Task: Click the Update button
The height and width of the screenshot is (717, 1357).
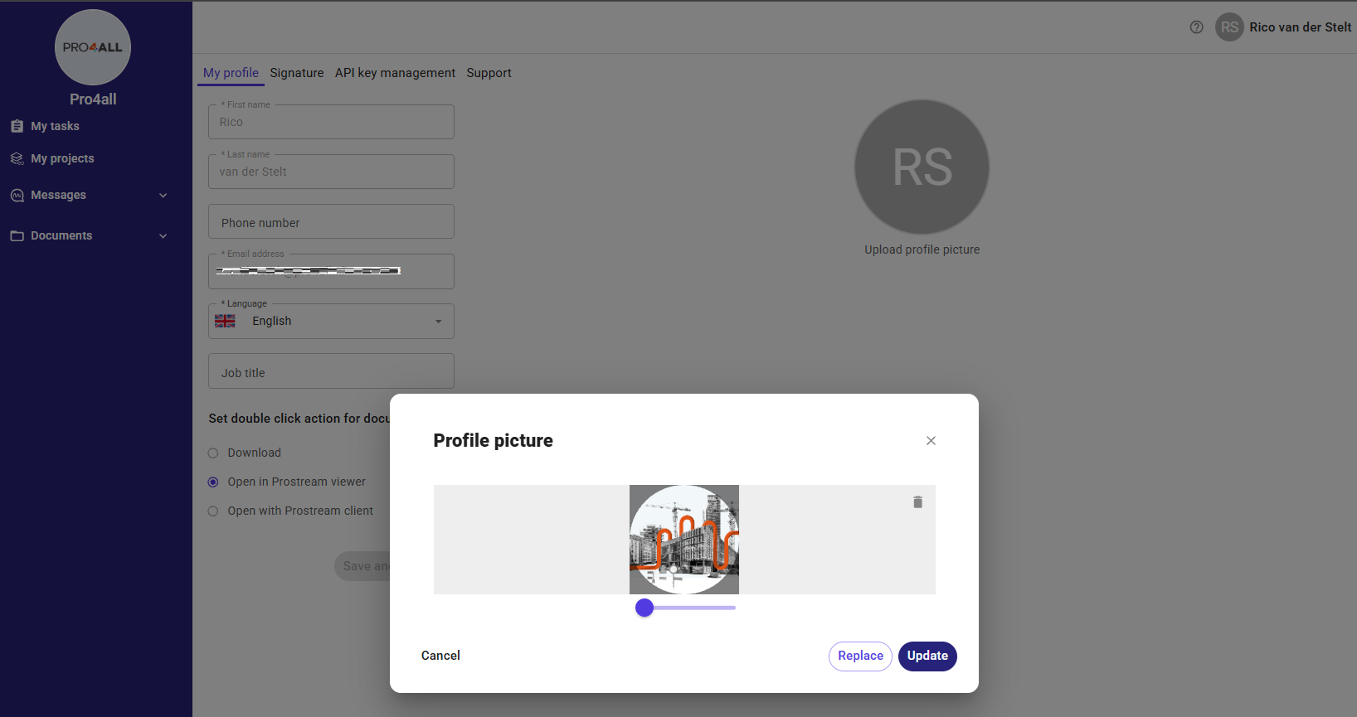Action: [927, 656]
